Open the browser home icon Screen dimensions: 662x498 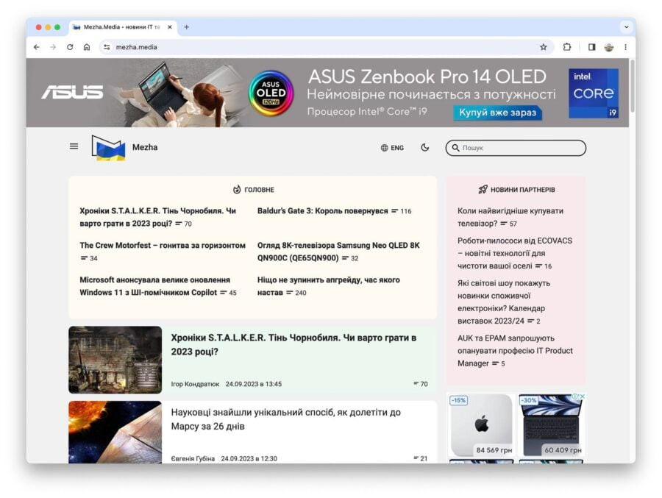(x=87, y=47)
